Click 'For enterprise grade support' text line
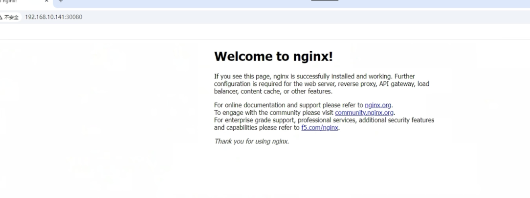The image size is (530, 198). [x=324, y=120]
